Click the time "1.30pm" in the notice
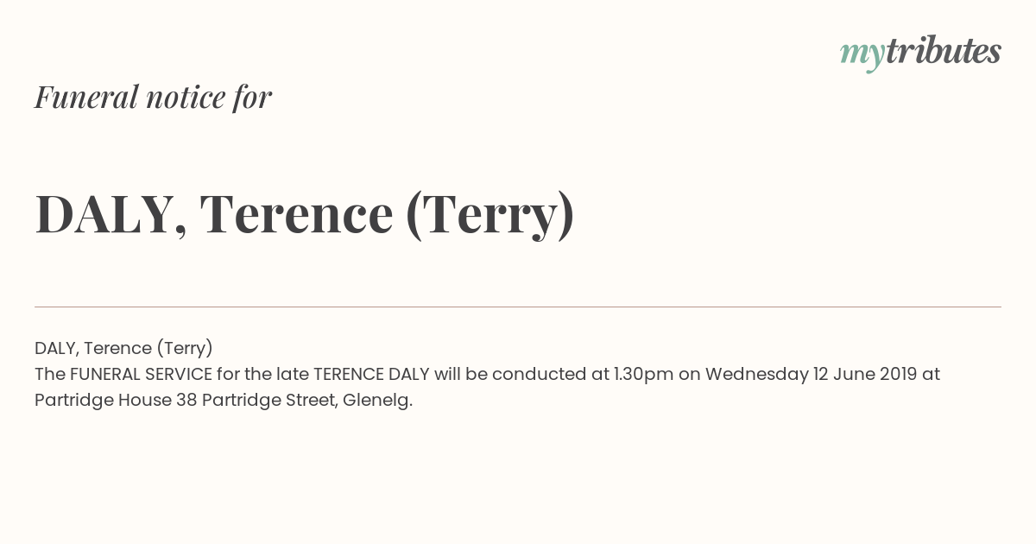Image resolution: width=1036 pixels, height=544 pixels. 643,374
